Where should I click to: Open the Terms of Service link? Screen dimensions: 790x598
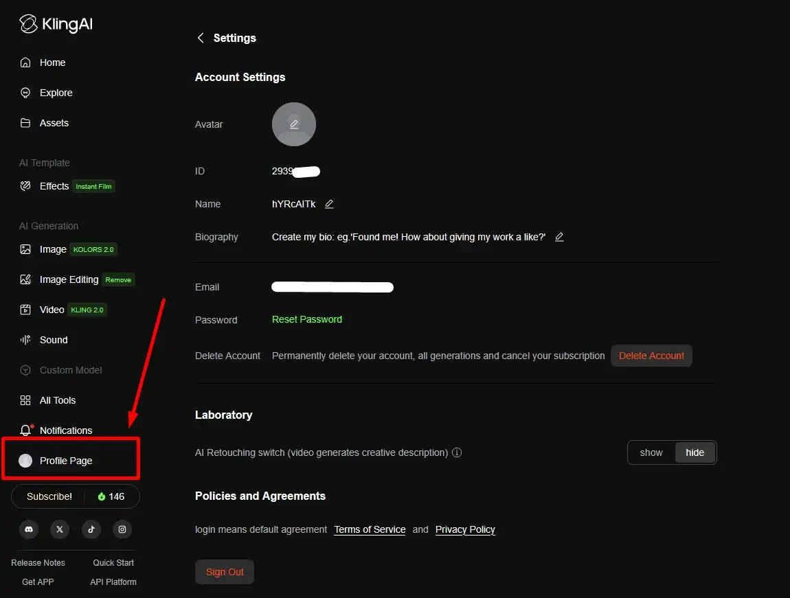(370, 529)
